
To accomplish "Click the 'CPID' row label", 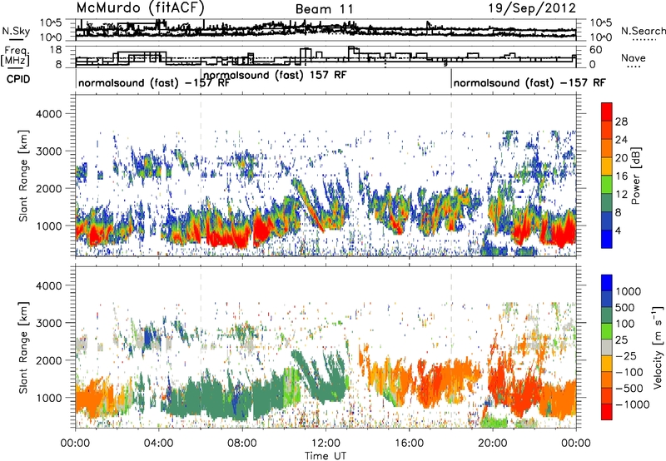I will click(x=18, y=79).
